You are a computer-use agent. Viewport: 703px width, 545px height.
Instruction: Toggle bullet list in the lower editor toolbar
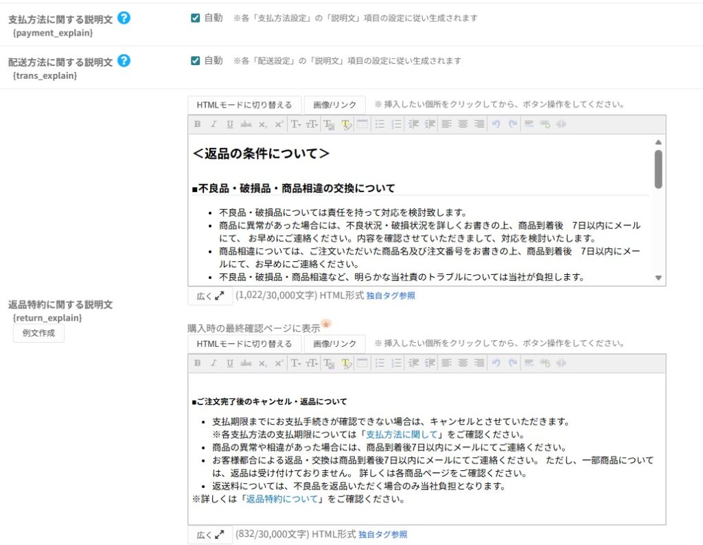point(380,363)
